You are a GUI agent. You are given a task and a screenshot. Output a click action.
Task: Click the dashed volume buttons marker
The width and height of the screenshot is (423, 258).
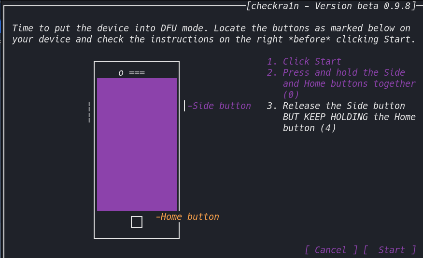(x=89, y=112)
